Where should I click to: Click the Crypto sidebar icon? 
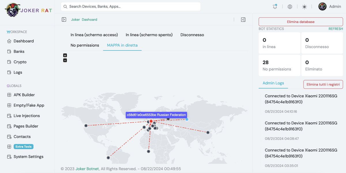click(x=9, y=62)
